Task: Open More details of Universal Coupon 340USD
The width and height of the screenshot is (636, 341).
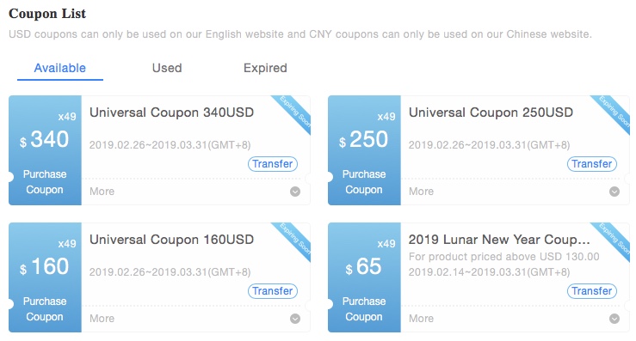Action: point(102,192)
